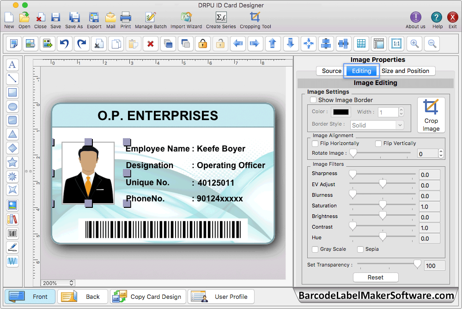This screenshot has width=462, height=309.
Task: Click the Redo arrow icon
Action: pyautogui.click(x=82, y=44)
